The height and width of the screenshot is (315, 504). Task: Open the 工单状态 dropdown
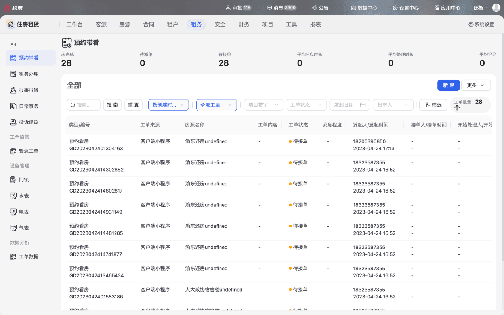(306, 105)
